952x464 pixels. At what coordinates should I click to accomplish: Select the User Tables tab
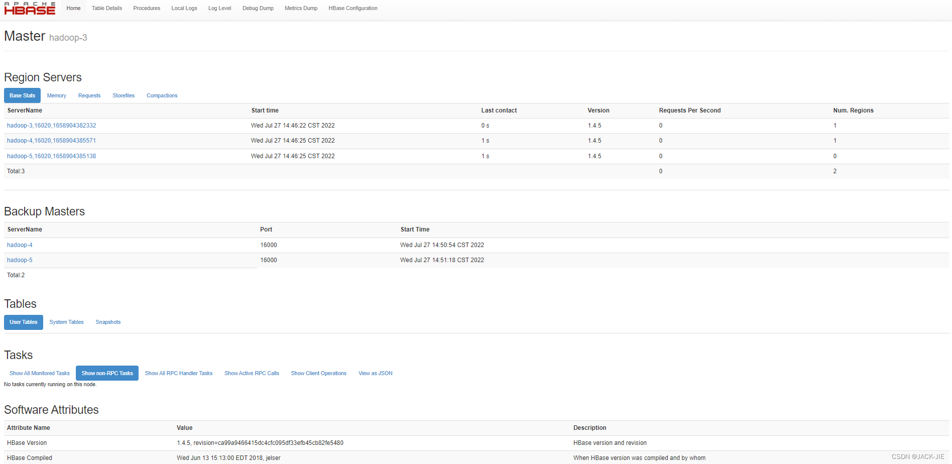click(24, 322)
